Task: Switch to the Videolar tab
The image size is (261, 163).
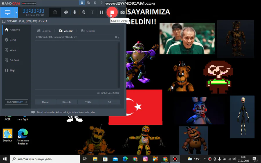Action: pos(66,31)
